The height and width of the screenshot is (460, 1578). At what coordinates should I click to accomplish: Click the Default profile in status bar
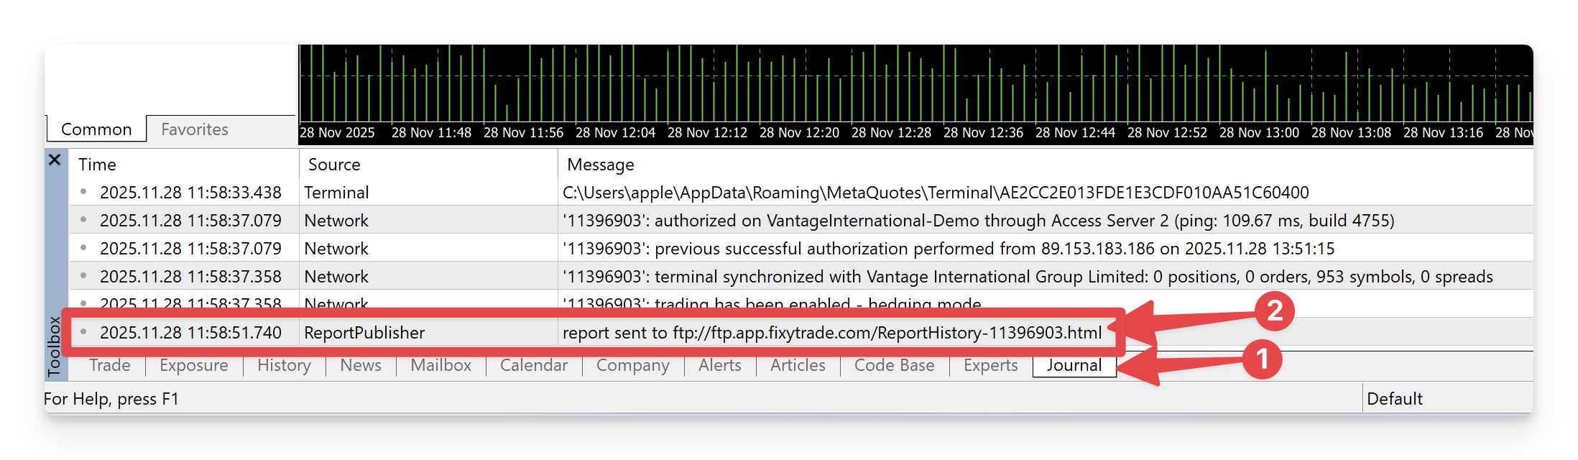point(1395,399)
